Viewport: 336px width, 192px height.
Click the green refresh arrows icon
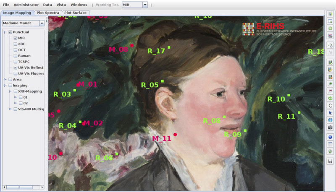pos(330,99)
